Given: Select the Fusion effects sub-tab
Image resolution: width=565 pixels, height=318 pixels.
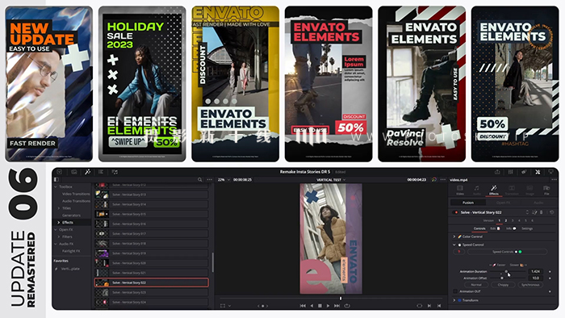Looking at the screenshot, I should click(468, 203).
